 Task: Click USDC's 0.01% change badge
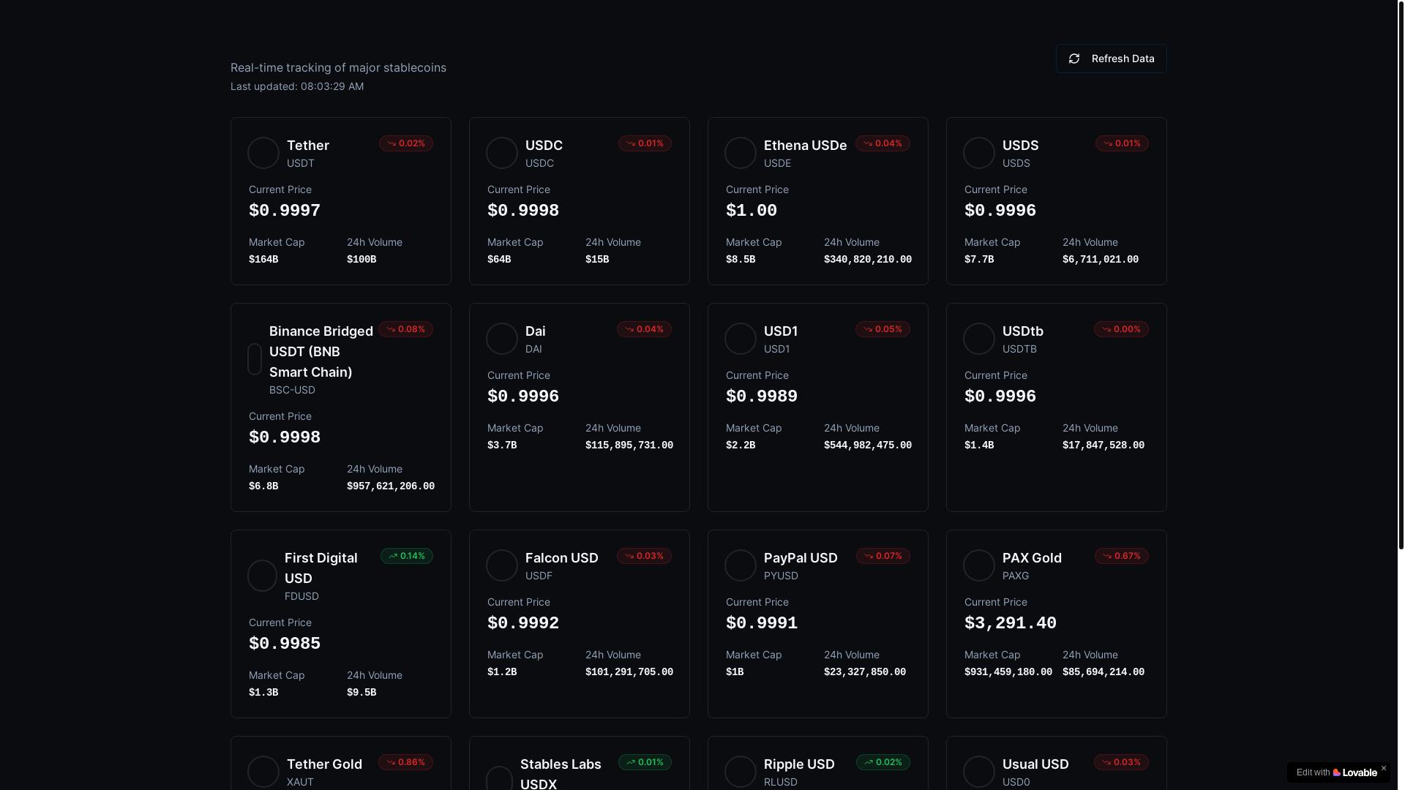645,143
